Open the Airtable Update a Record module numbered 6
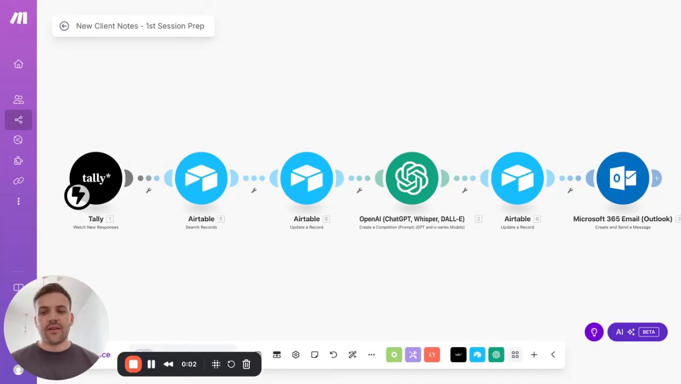Screen dimensions: 681x384 [306, 178]
